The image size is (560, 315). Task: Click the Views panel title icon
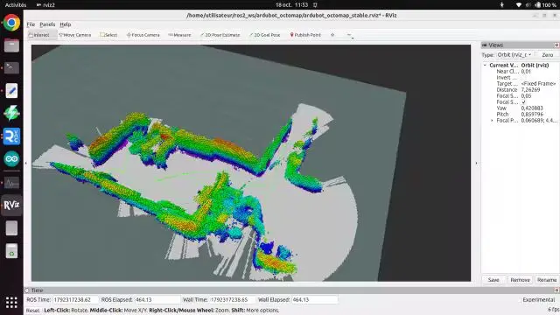coord(485,45)
